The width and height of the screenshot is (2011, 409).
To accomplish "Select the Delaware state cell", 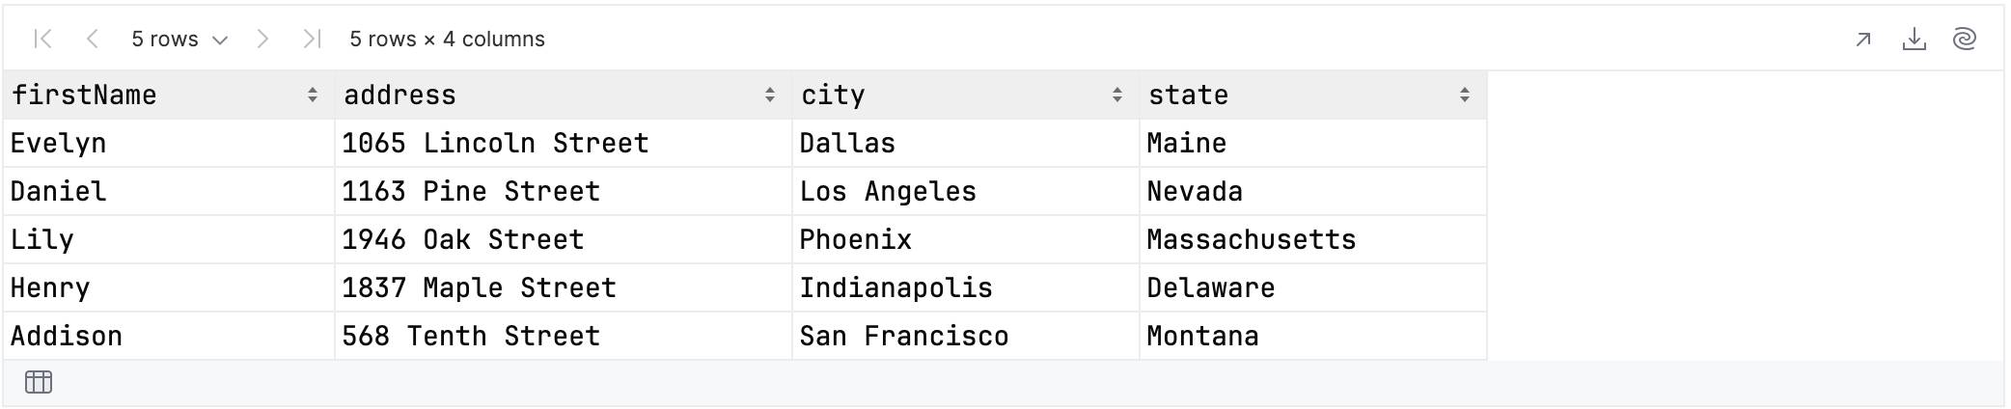I will (x=1313, y=287).
